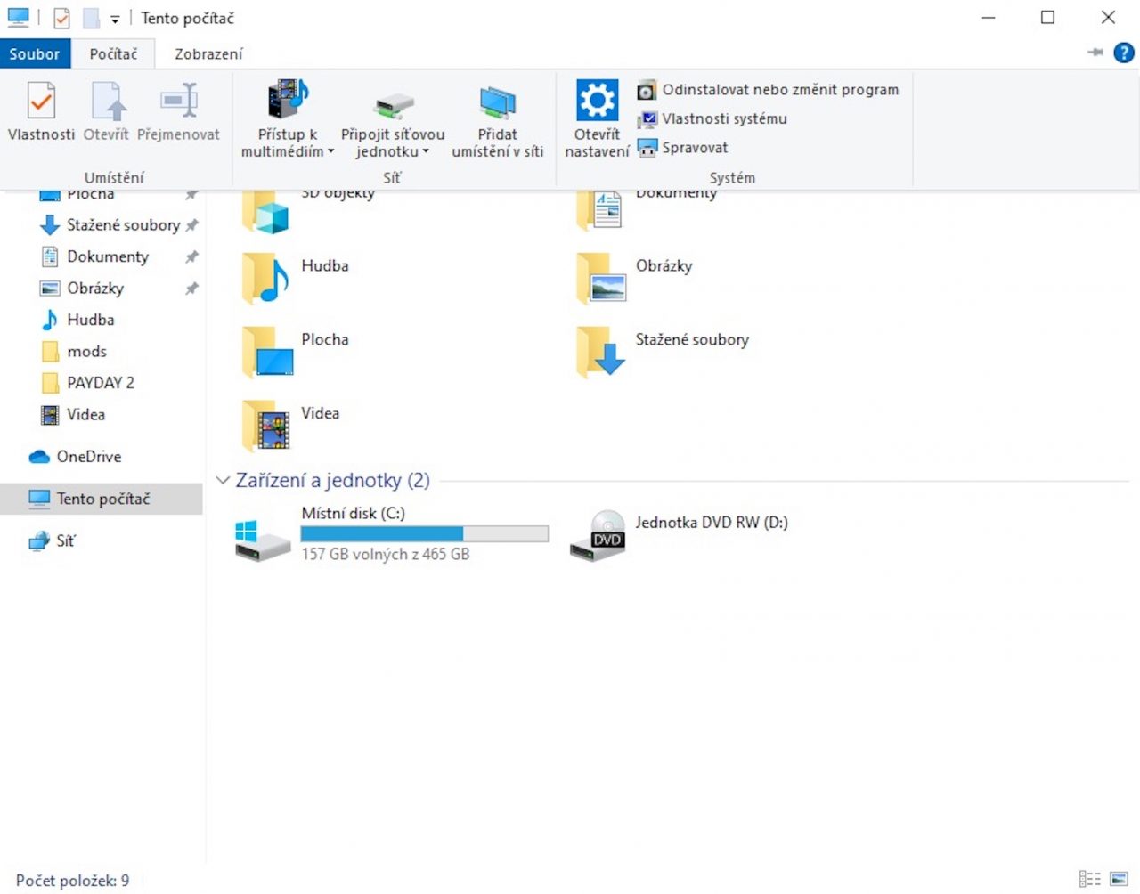Switch to details view in status bar
Screen dimensions: 1140x894
click(x=1089, y=879)
